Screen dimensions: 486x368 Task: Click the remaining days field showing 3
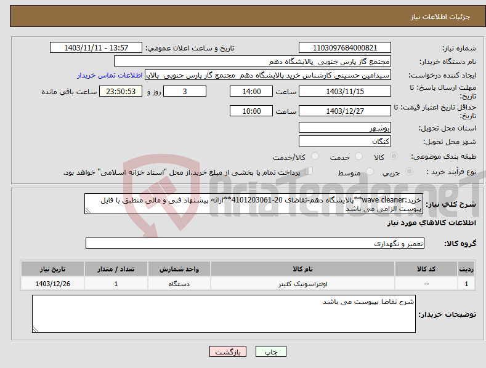point(185,91)
